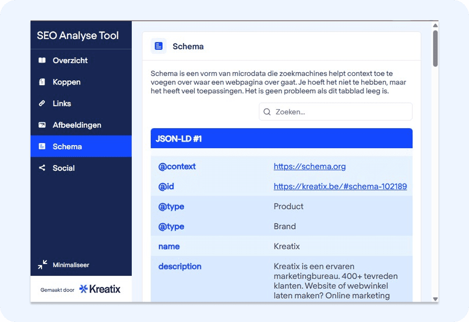
Task: Switch to the Koppen section
Action: tap(67, 82)
